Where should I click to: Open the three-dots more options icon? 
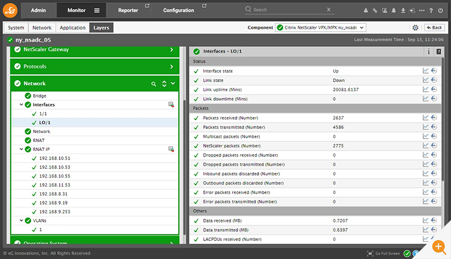pyautogui.click(x=422, y=11)
